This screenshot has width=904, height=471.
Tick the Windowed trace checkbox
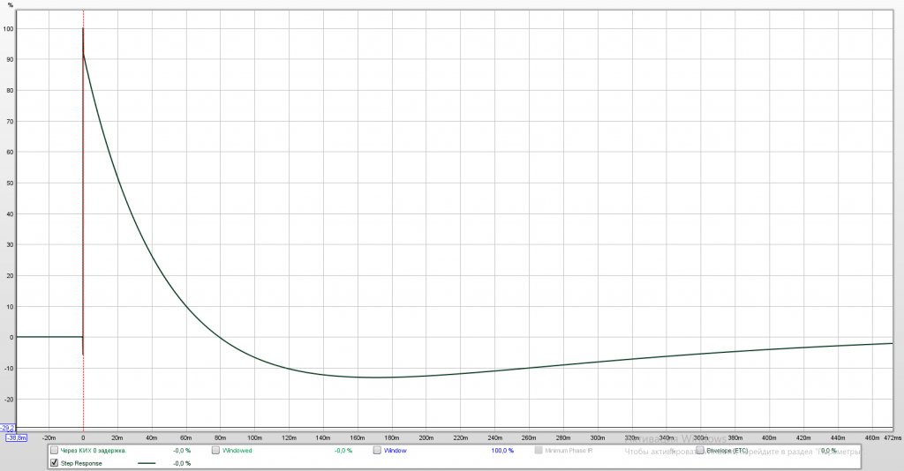[x=215, y=450]
